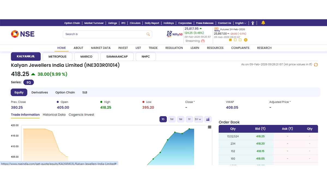327x183 pixels.
Task: Click the search magnifier icon
Action: 148,34
